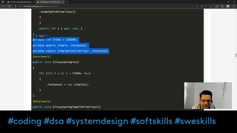Open more options in selection mini toolbar
Image resolution: width=237 pixels, height=133 pixels.
pos(47,36)
